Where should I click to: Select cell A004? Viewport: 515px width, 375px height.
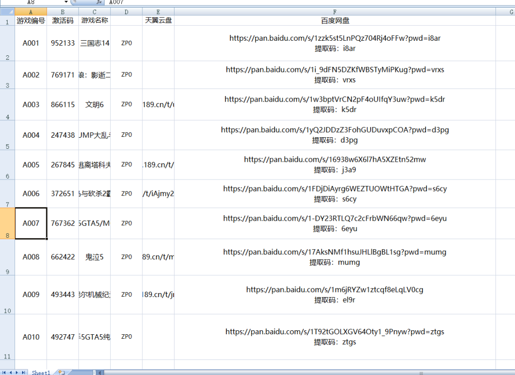[31, 135]
